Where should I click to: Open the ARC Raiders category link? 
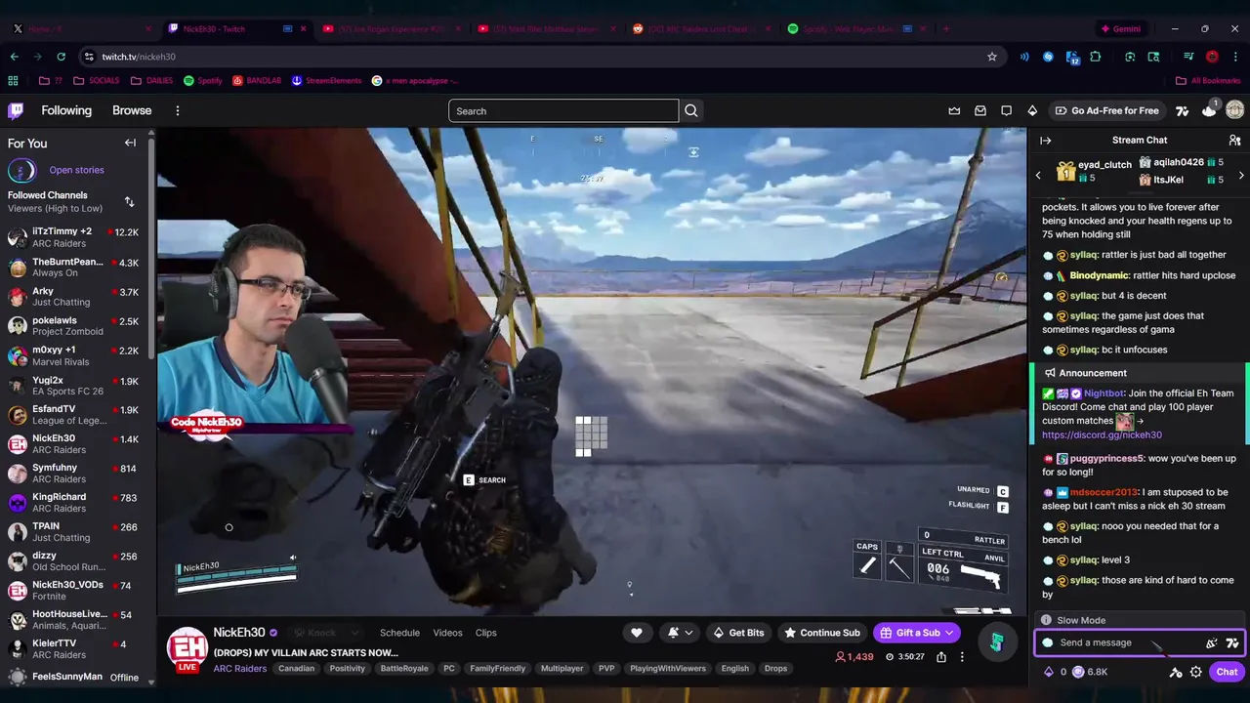[x=240, y=669]
